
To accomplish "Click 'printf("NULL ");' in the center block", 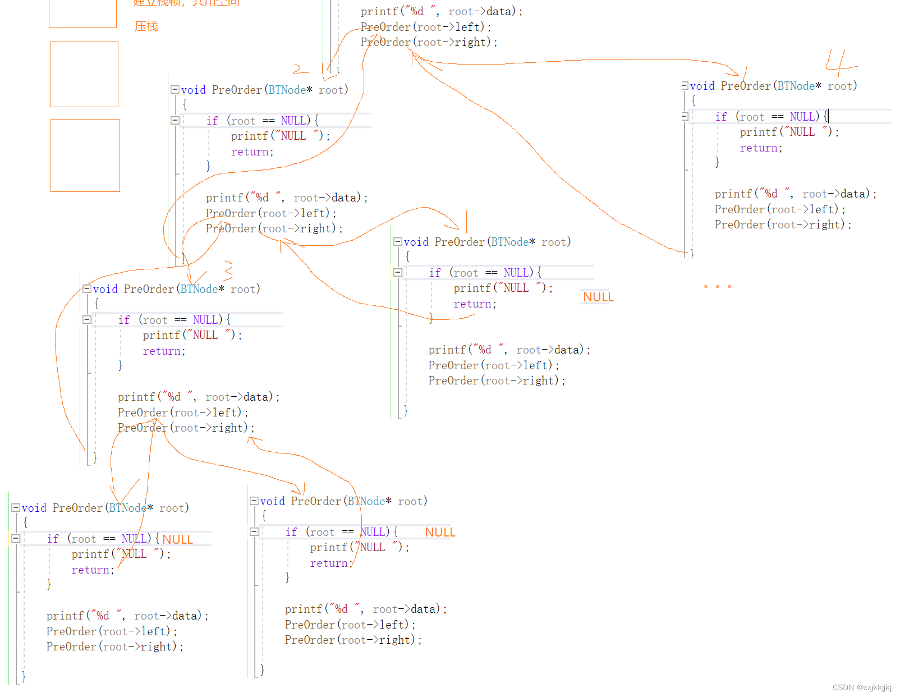I will click(x=503, y=288).
